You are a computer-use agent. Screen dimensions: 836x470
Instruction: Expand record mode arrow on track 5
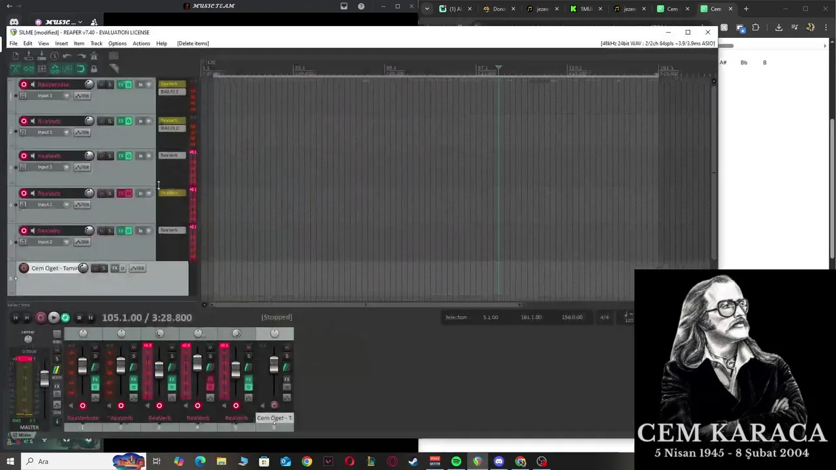[x=149, y=230]
